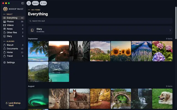
Task: Open the Biscuit album
Action: 13,45
